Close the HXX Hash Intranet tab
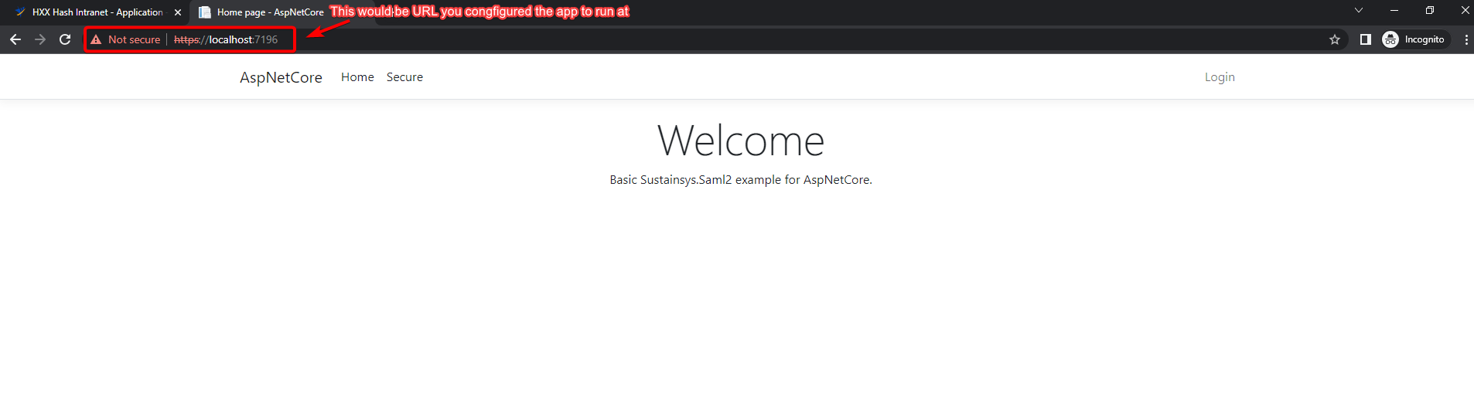The image size is (1474, 404). (x=178, y=12)
